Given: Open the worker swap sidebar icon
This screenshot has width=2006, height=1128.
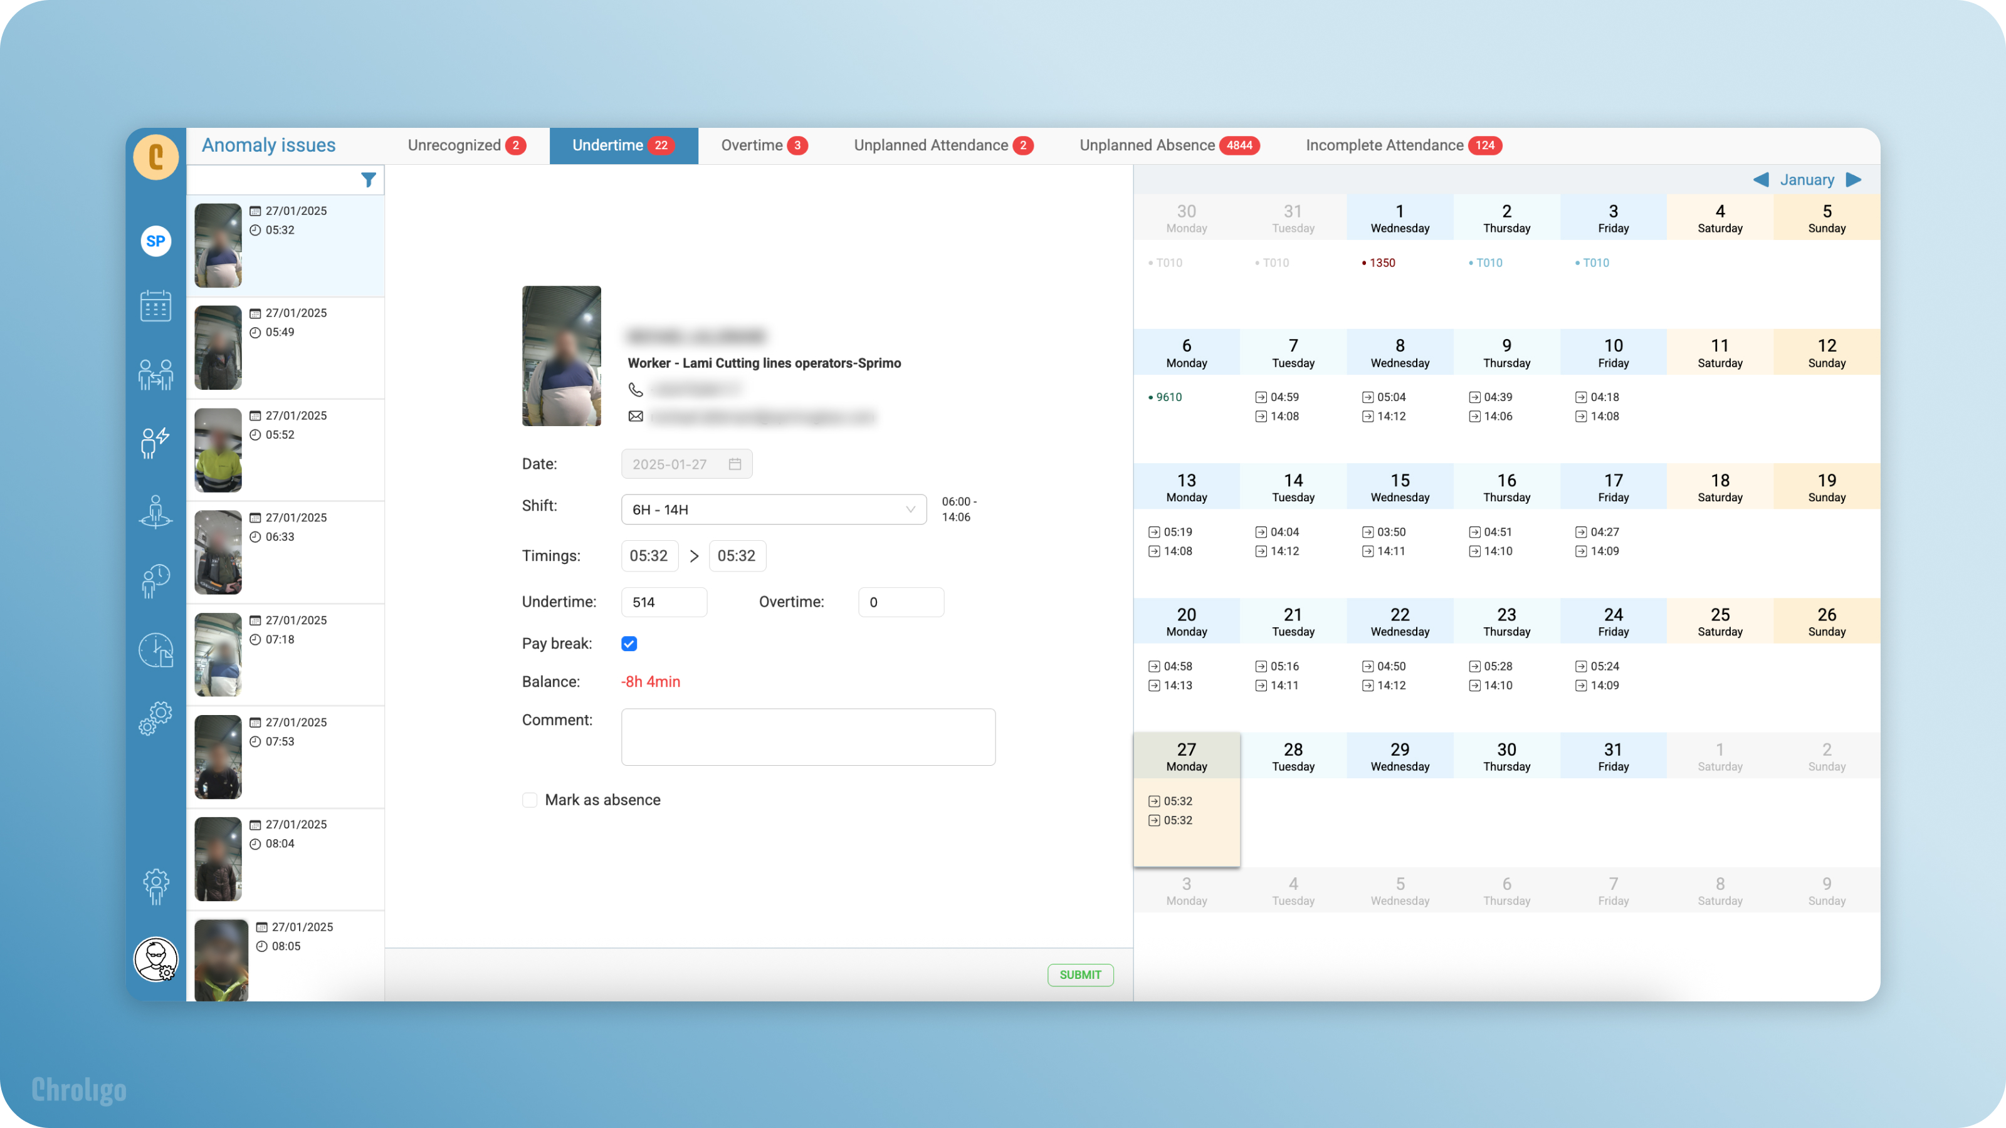Looking at the screenshot, I should pyautogui.click(x=155, y=375).
